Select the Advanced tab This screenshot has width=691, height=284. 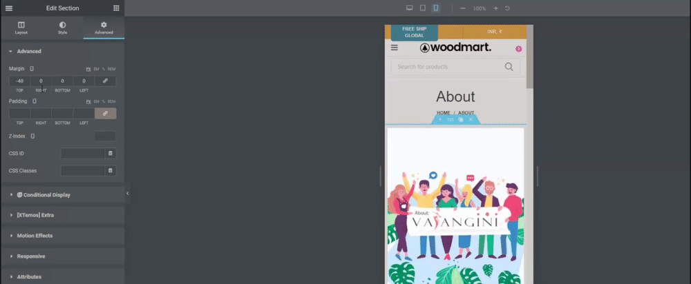[104, 28]
